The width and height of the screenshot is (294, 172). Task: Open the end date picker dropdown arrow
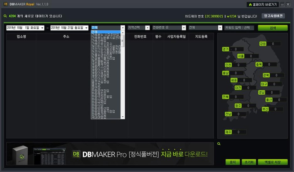click(x=86, y=28)
